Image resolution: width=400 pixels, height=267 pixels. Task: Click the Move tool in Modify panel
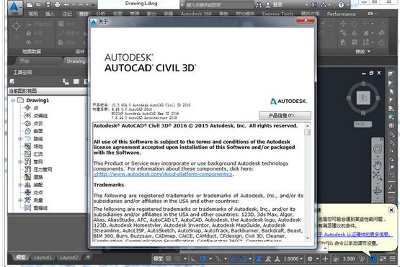tap(343, 24)
